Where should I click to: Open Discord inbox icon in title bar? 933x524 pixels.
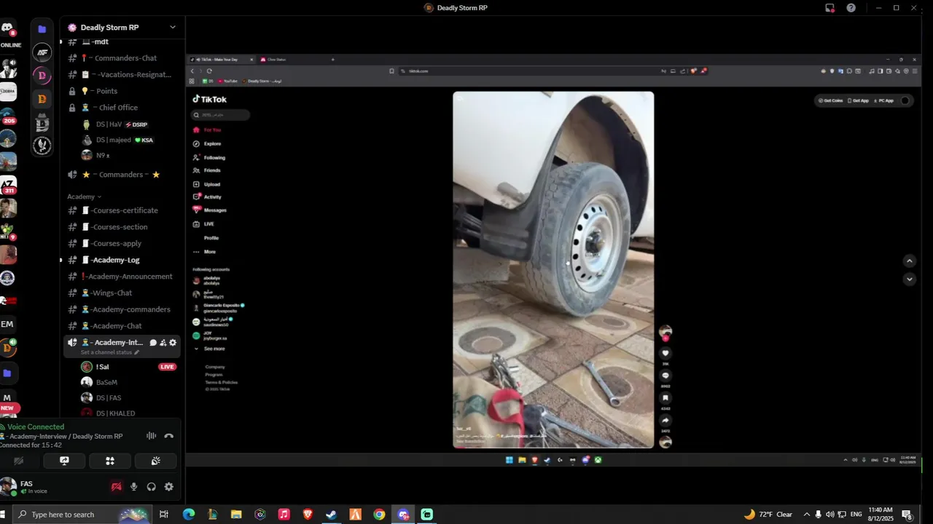point(829,8)
